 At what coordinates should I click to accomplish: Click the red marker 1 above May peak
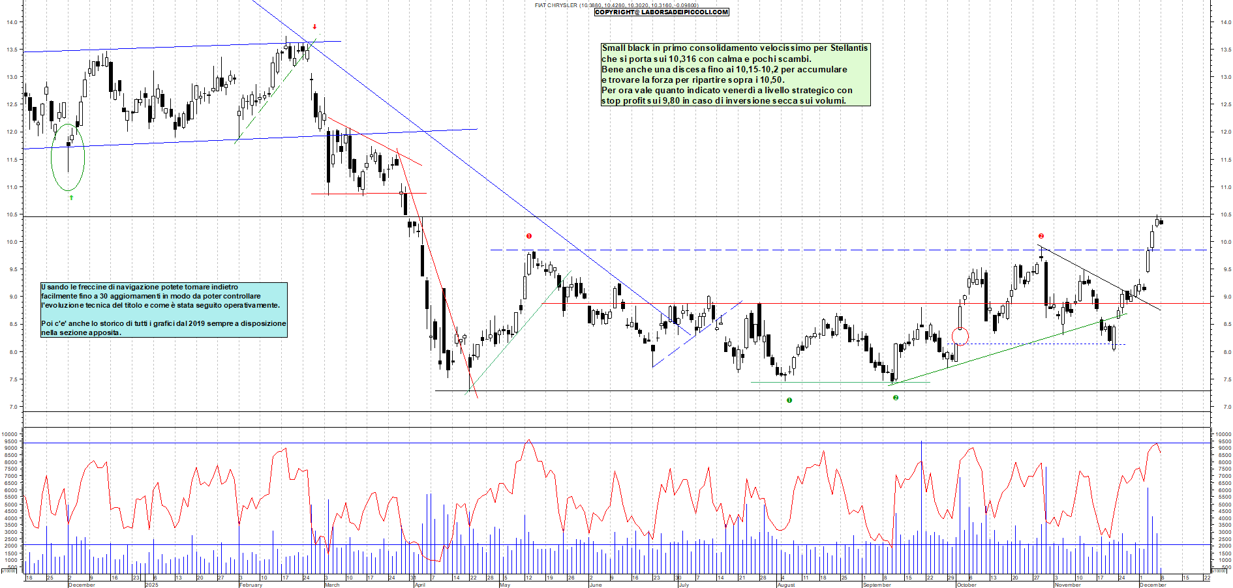[x=529, y=236]
